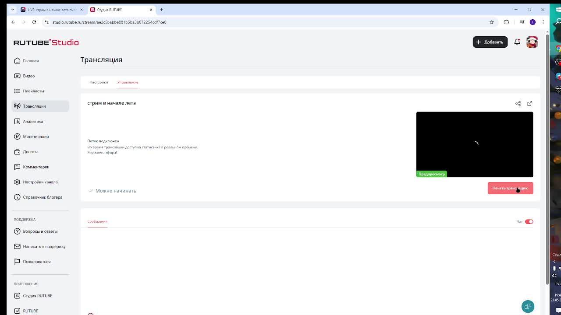Open tab search dropdown arrow
The height and width of the screenshot is (315, 561).
click(x=12, y=10)
